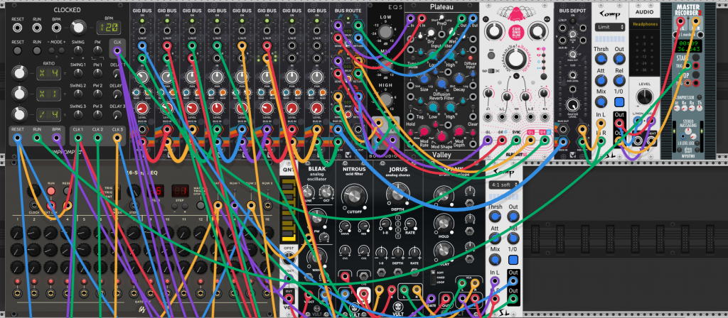Open the Limit dropdown on Comp
This screenshot has height=318, width=728.
coord(609,28)
